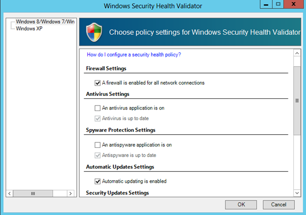This screenshot has width=306, height=215.
Task: Toggle the 'Antispyware is up to date' checkbox
Action: [x=98, y=155]
